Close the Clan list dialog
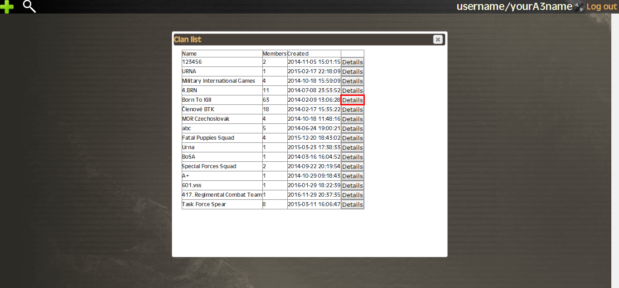The image size is (619, 288). point(438,39)
